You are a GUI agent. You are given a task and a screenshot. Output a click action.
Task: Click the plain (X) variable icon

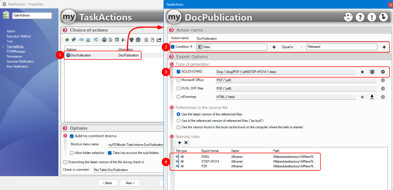click(82, 40)
